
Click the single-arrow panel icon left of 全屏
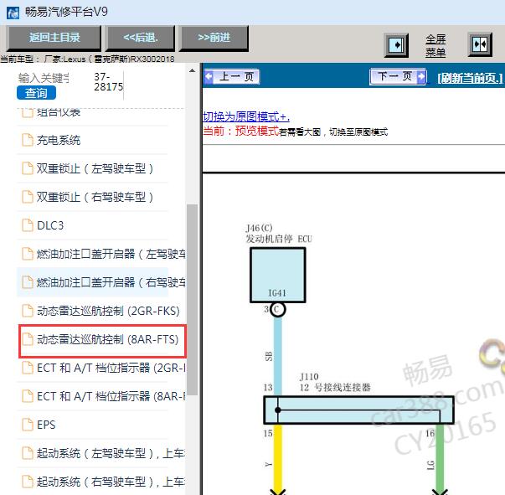(396, 45)
